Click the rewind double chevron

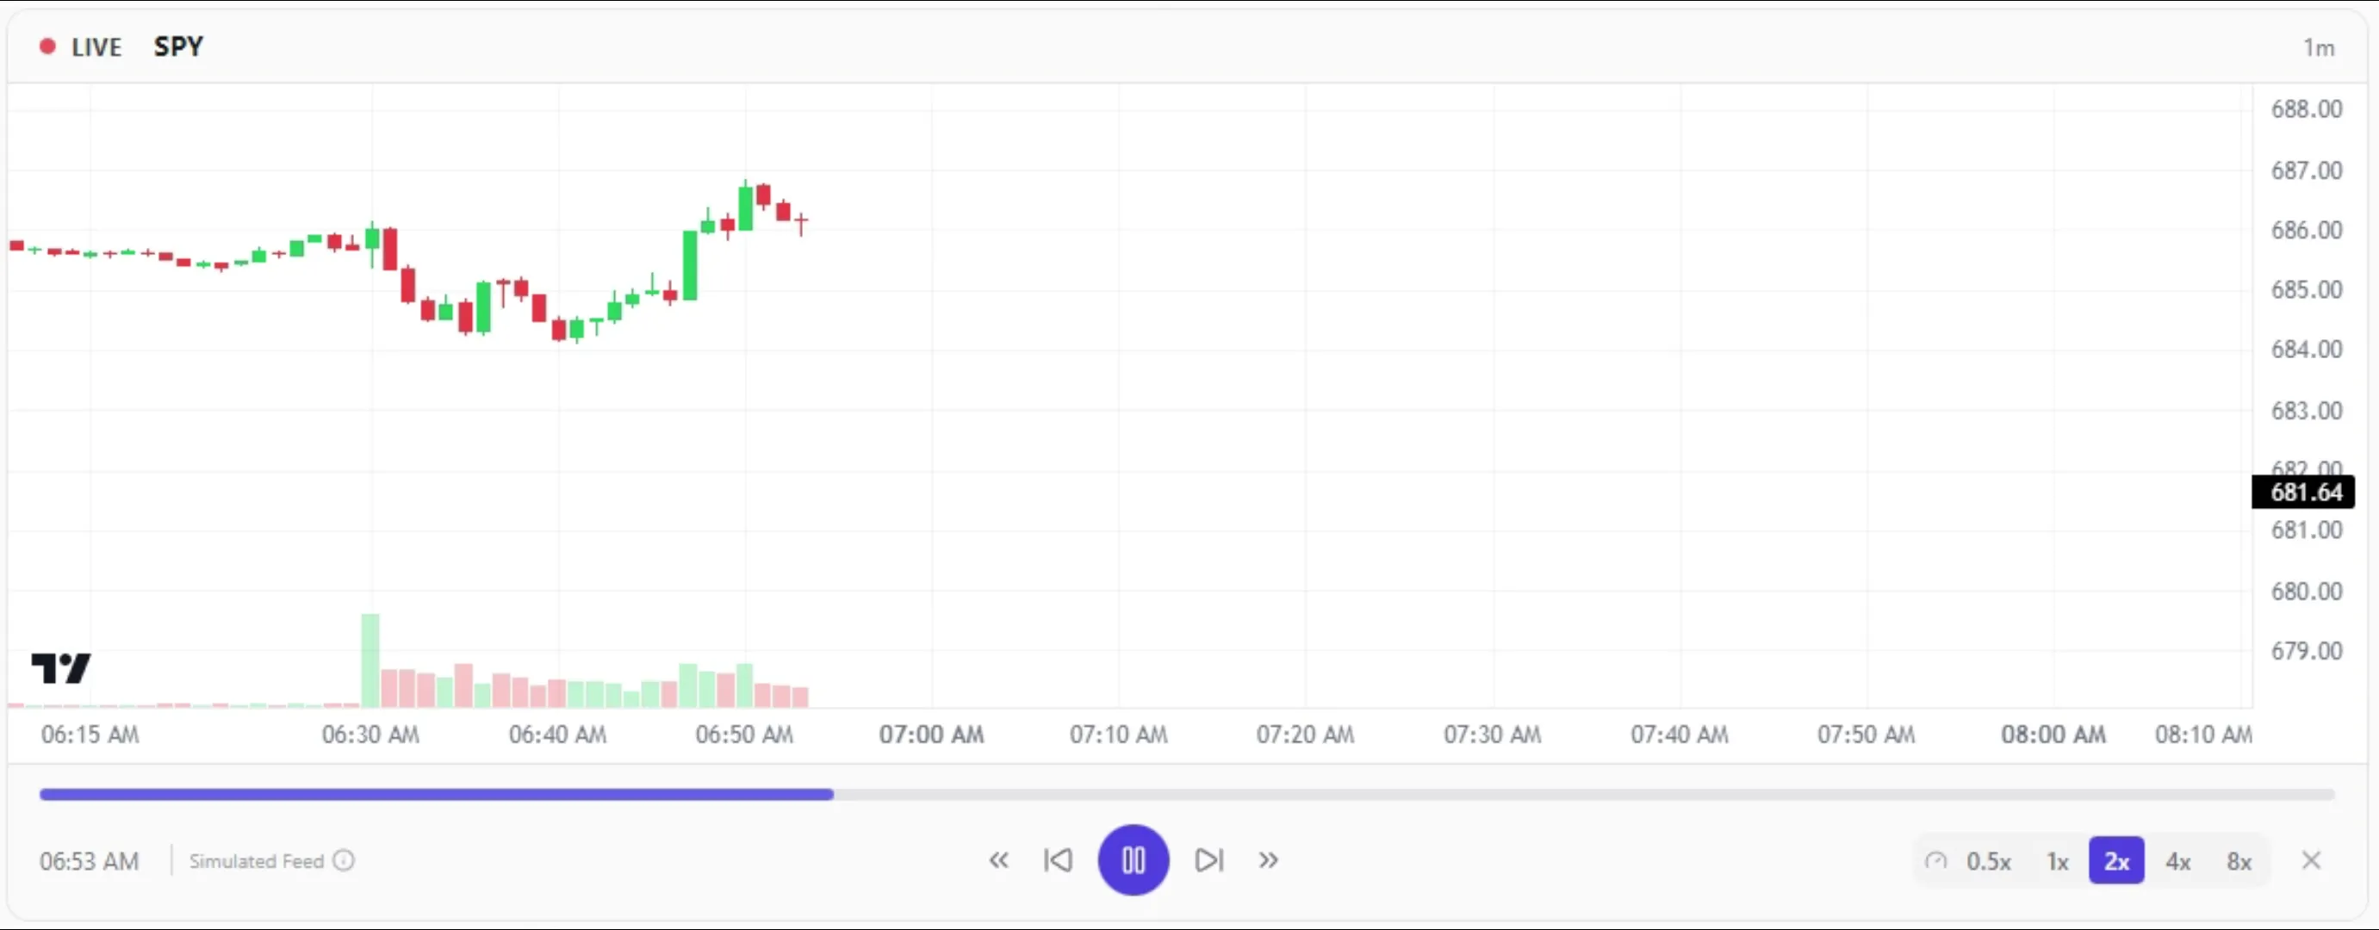click(998, 861)
